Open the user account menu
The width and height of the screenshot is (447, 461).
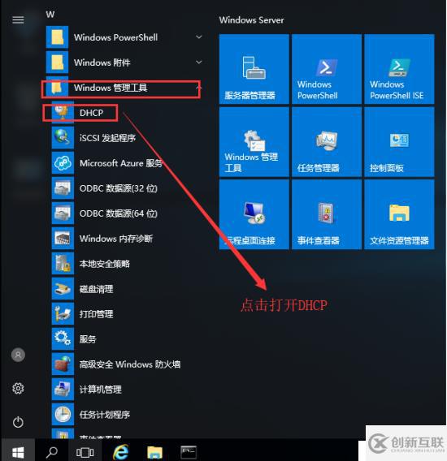18,355
